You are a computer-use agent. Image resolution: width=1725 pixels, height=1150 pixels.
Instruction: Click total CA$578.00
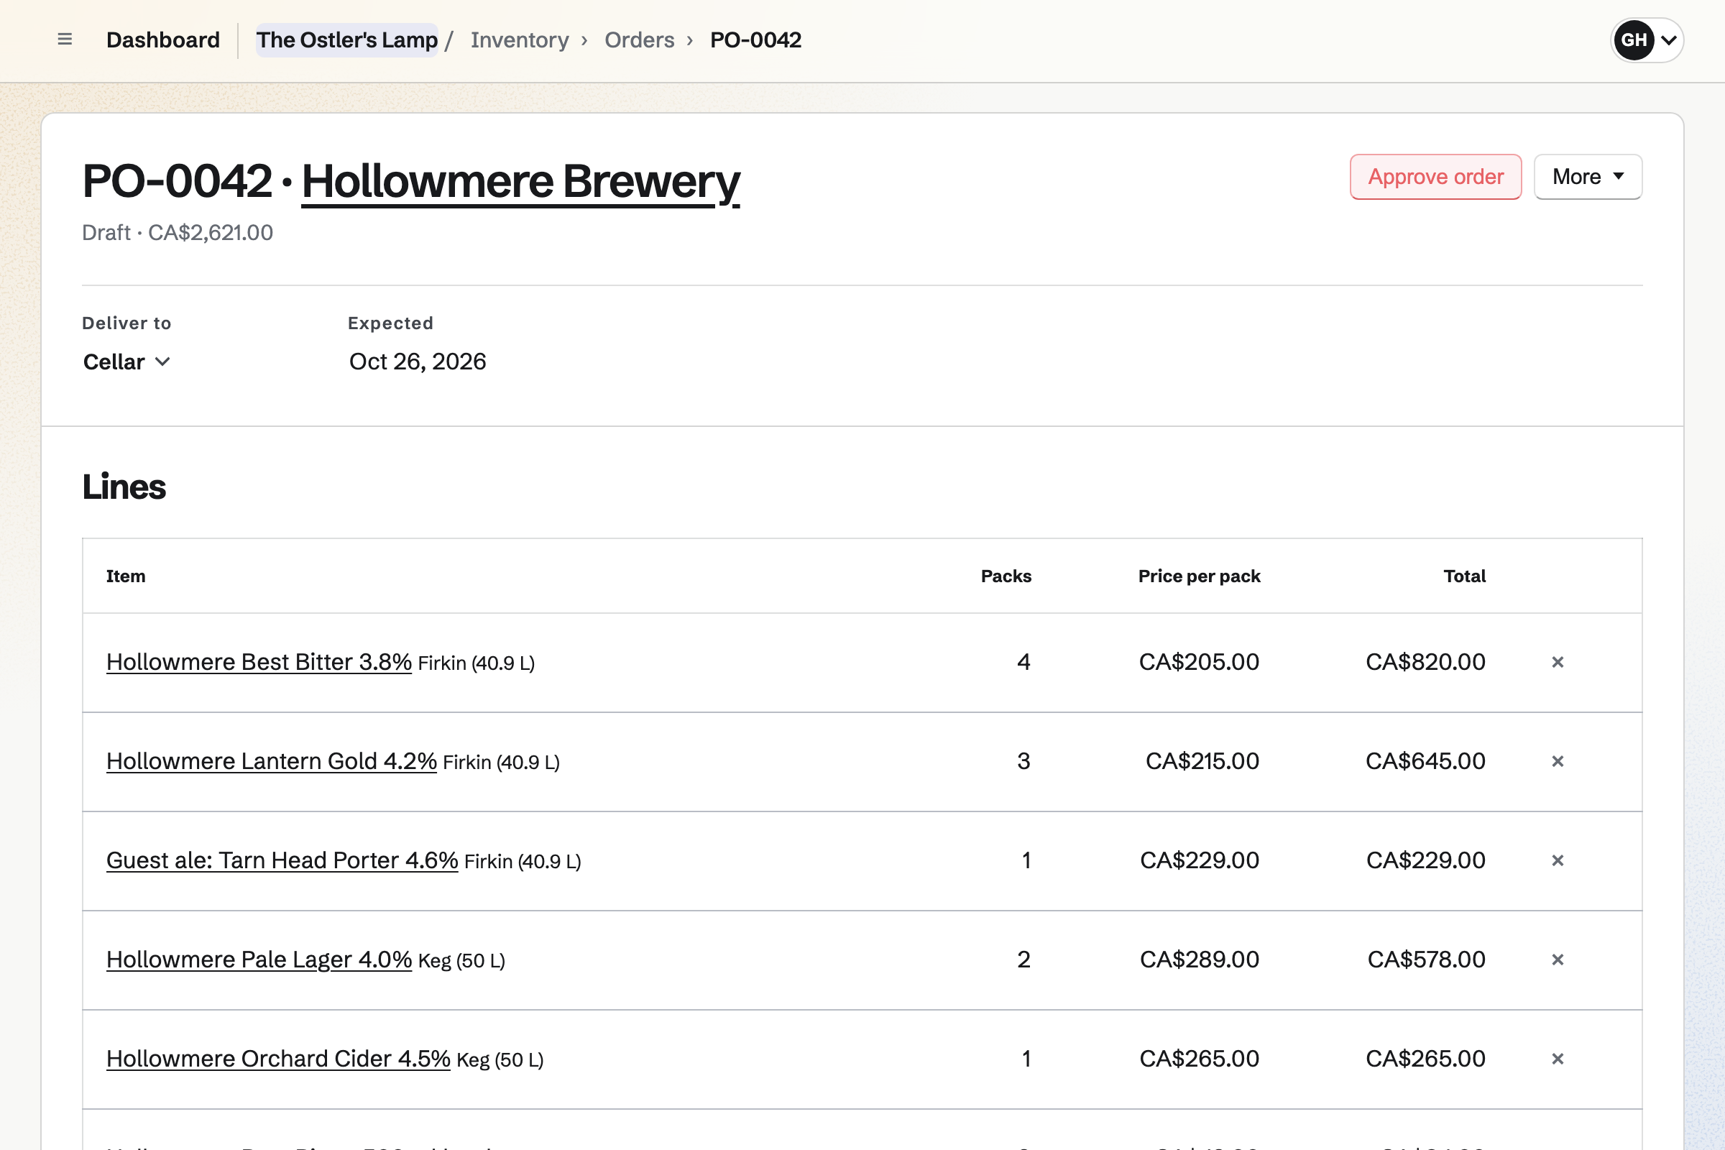click(x=1427, y=960)
